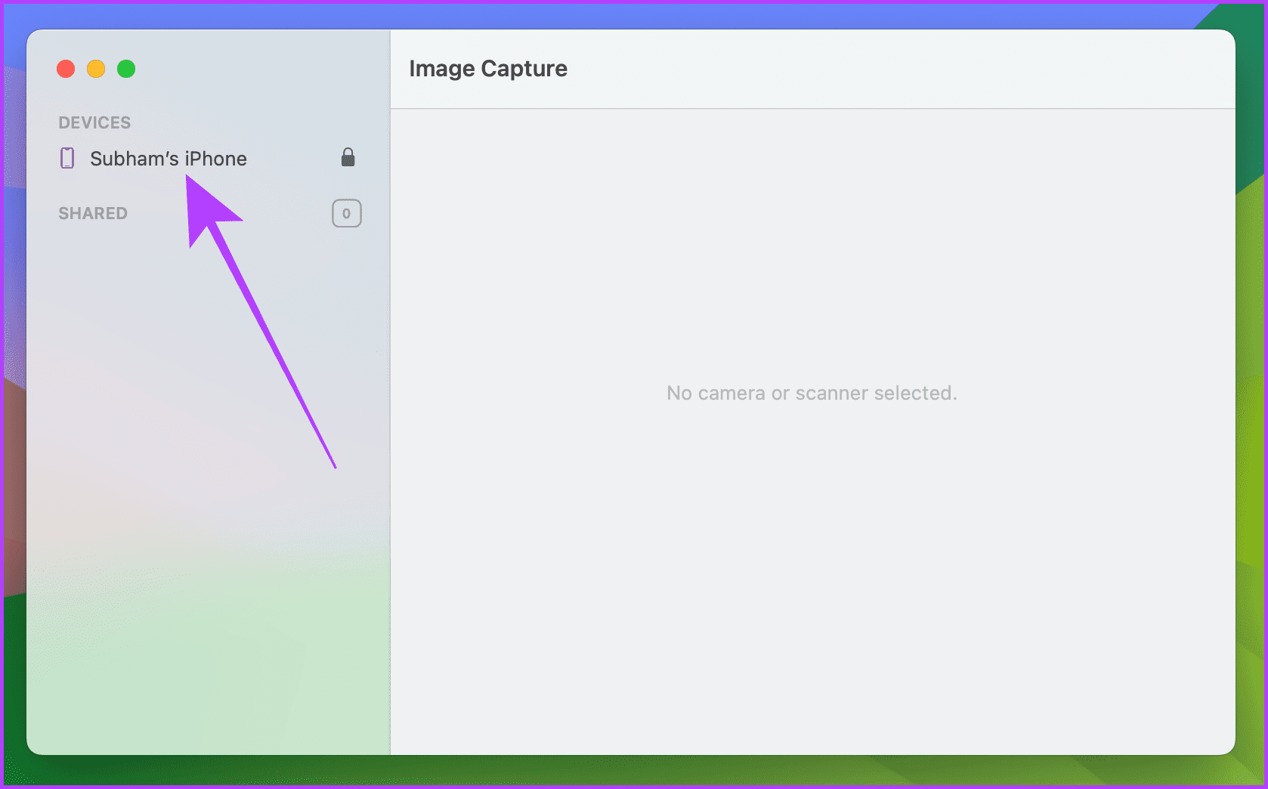Viewport: 1268px width, 789px height.
Task: Select the purple phone glyph next to the device name
Action: (x=67, y=158)
